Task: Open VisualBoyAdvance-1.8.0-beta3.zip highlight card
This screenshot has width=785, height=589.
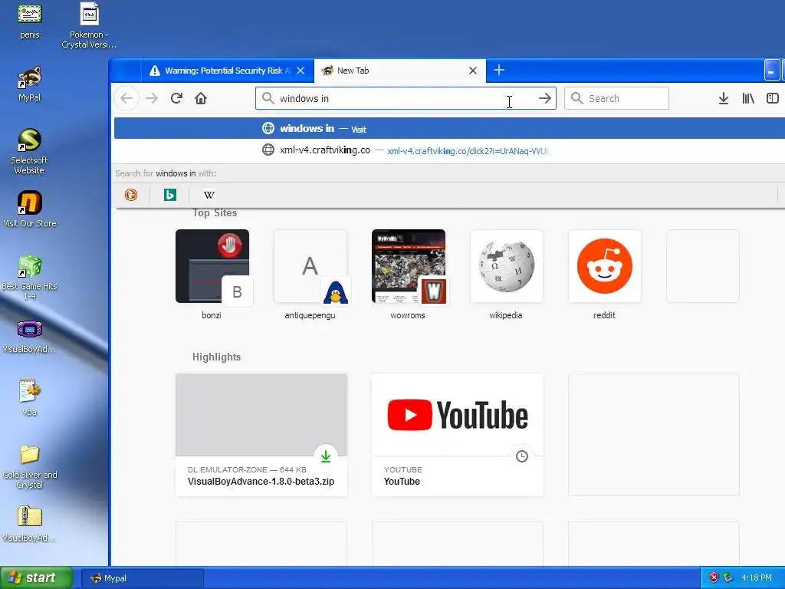Action: pos(261,435)
